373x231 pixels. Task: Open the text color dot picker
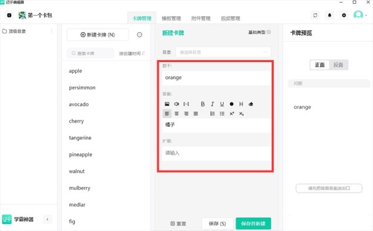pos(231,104)
